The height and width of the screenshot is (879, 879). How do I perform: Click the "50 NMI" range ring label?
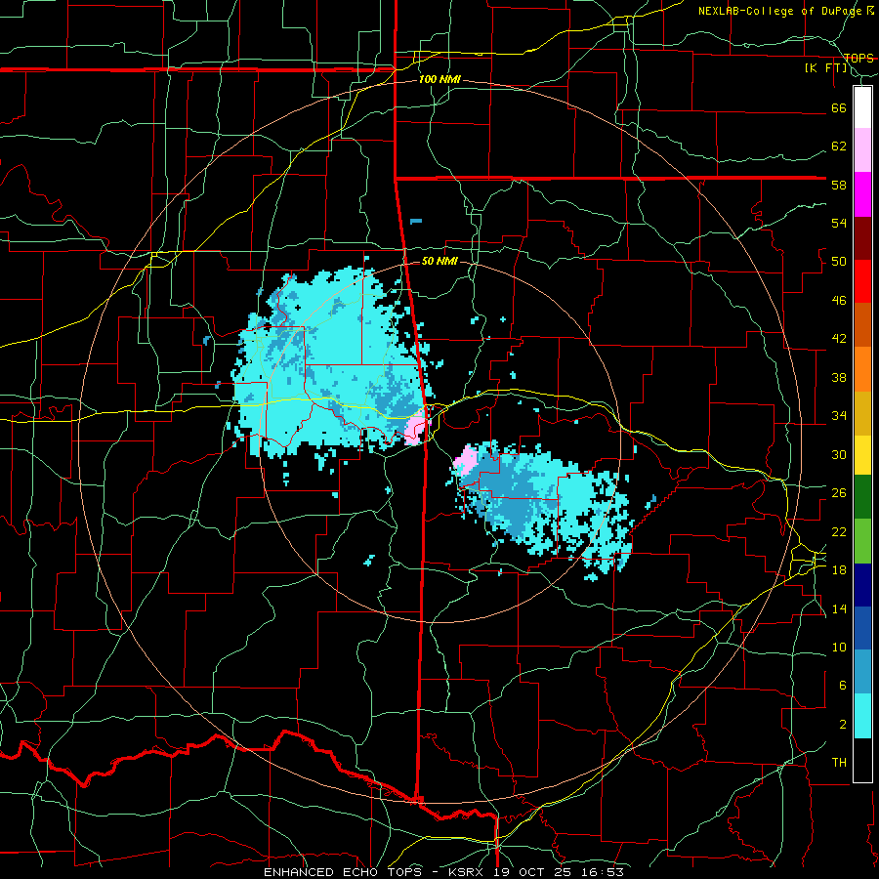439,261
